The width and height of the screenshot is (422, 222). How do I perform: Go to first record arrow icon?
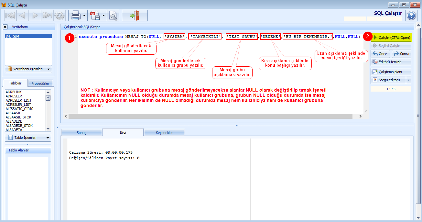pos(10,15)
